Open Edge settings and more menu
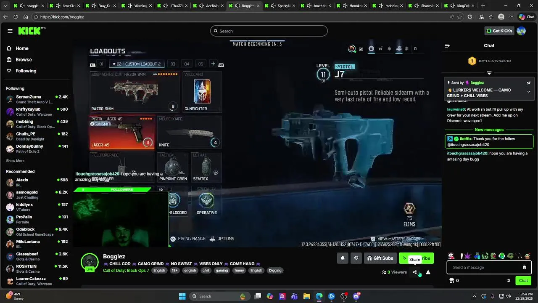 [511, 17]
